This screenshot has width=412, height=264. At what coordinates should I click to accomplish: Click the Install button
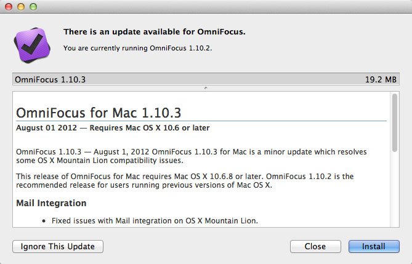(374, 246)
